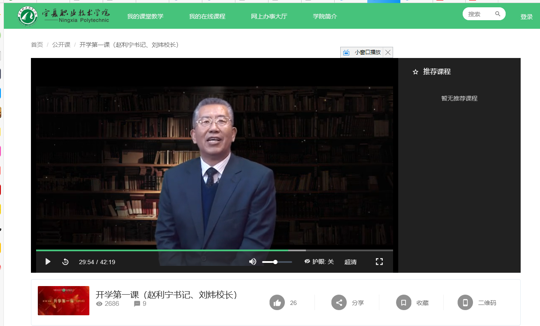Click the small-window TV icon
This screenshot has height=326, width=540.
(x=346, y=52)
